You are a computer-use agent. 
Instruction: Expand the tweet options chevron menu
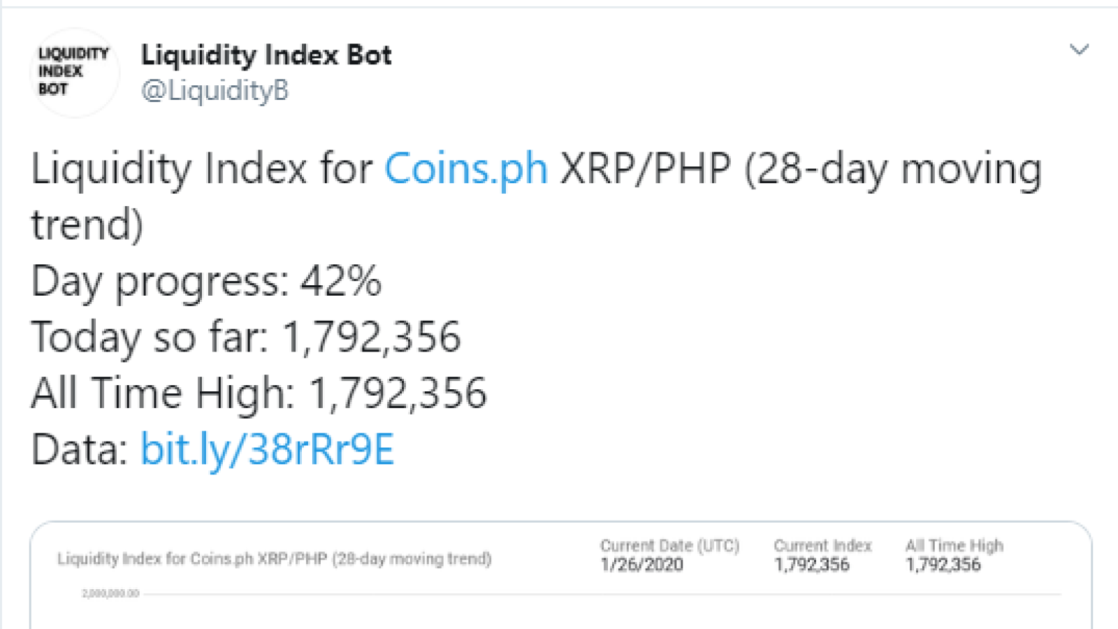pos(1080,50)
